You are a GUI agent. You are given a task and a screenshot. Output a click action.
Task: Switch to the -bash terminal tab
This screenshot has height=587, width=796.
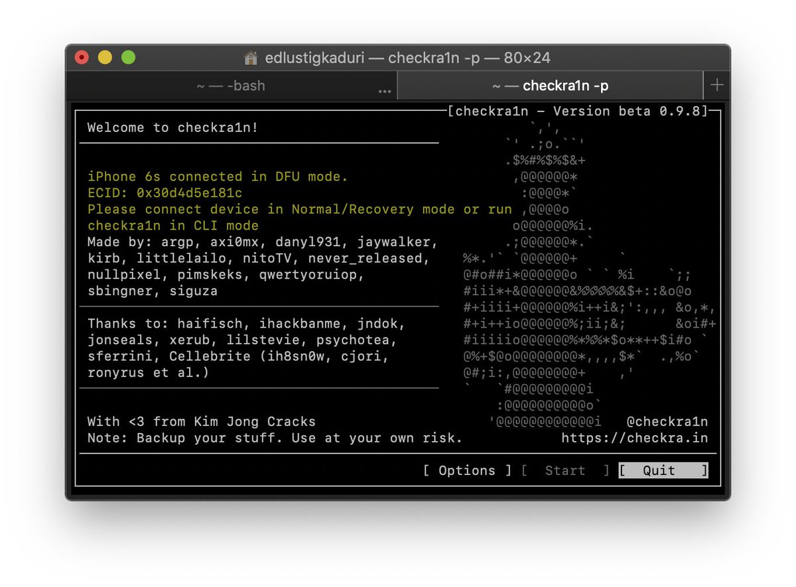coord(231,86)
